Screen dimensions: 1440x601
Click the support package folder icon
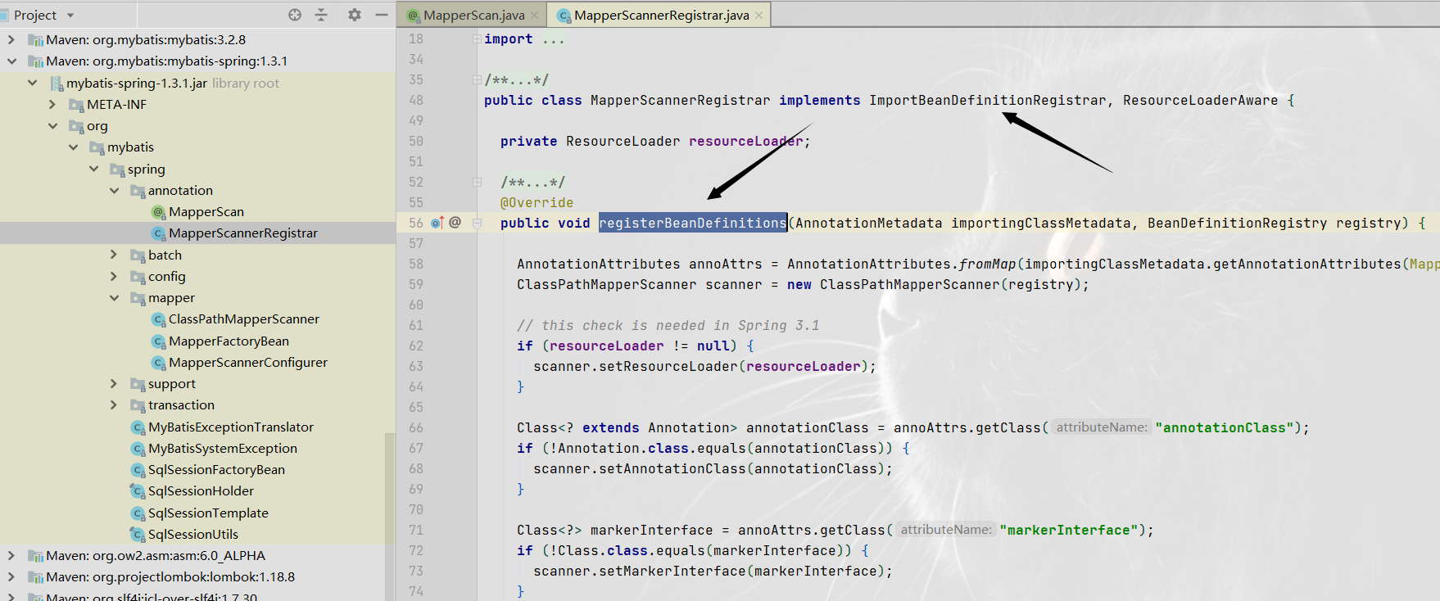pos(138,384)
